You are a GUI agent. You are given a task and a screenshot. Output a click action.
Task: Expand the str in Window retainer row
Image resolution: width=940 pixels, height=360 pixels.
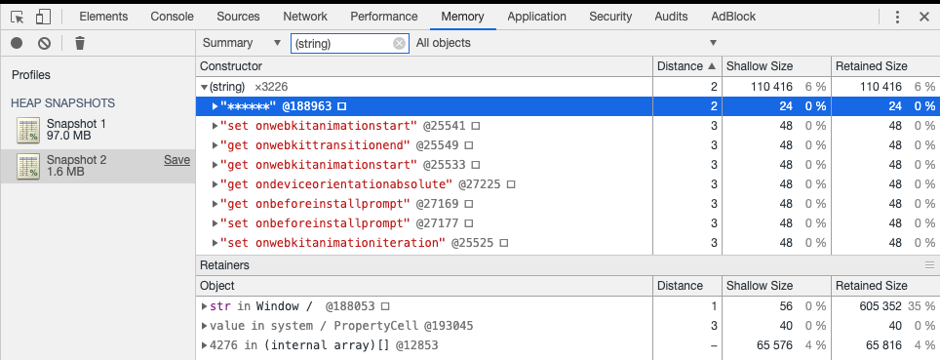click(205, 306)
